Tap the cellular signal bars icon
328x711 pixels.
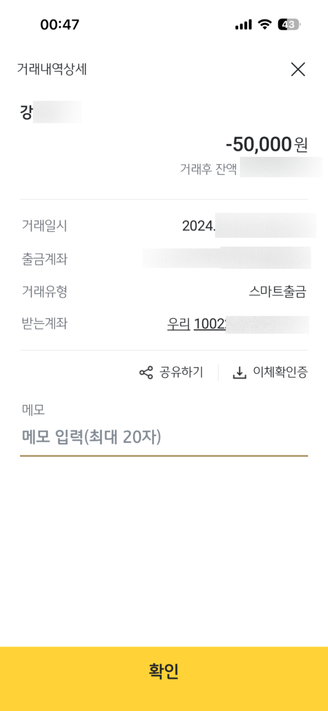(243, 25)
